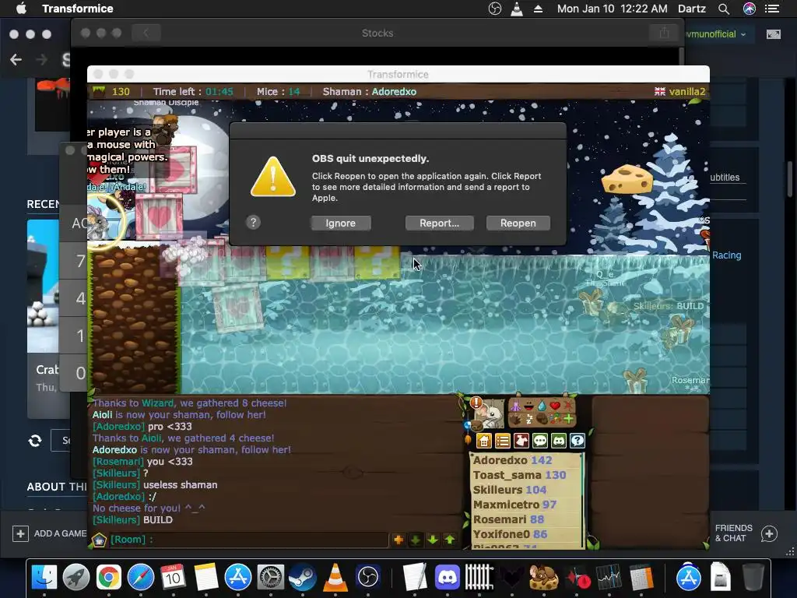Select Toast_sama 130 in the player list

pyautogui.click(x=519, y=475)
